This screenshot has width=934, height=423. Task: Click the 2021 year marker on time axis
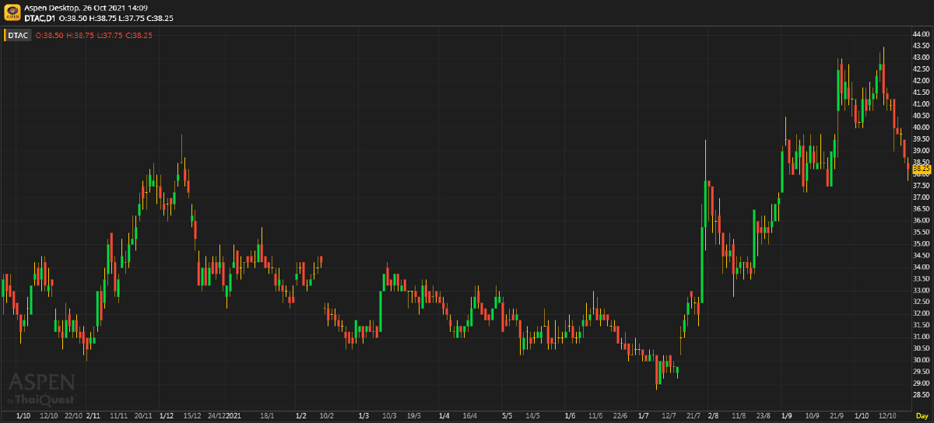[233, 417]
